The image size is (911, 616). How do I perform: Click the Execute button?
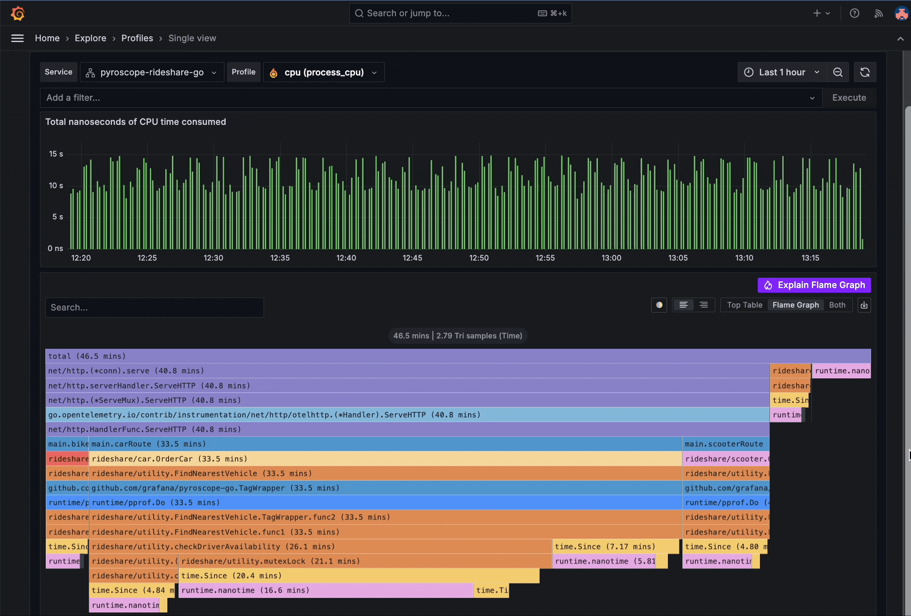point(849,97)
